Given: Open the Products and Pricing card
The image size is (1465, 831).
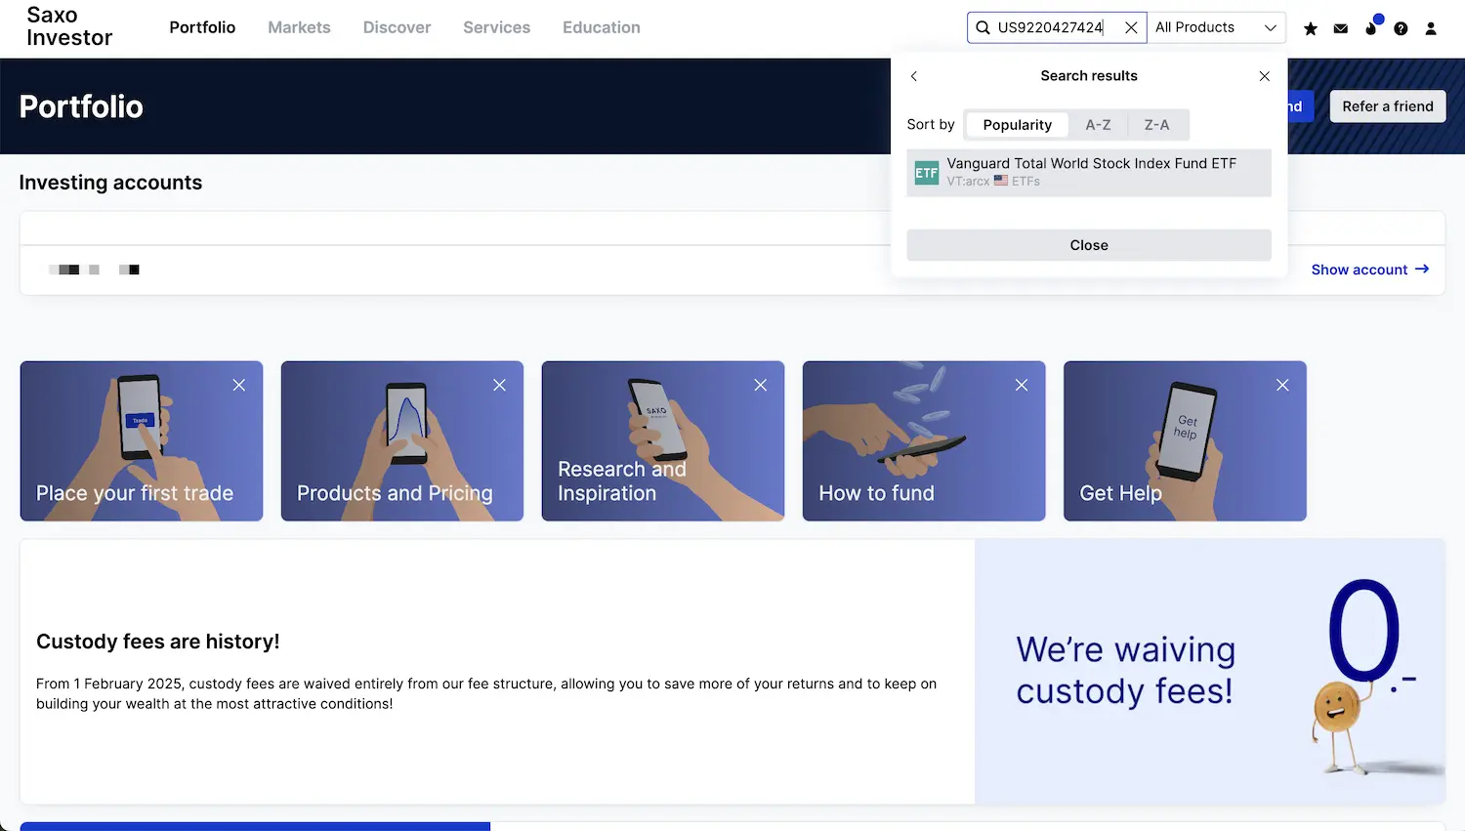Looking at the screenshot, I should [x=402, y=441].
